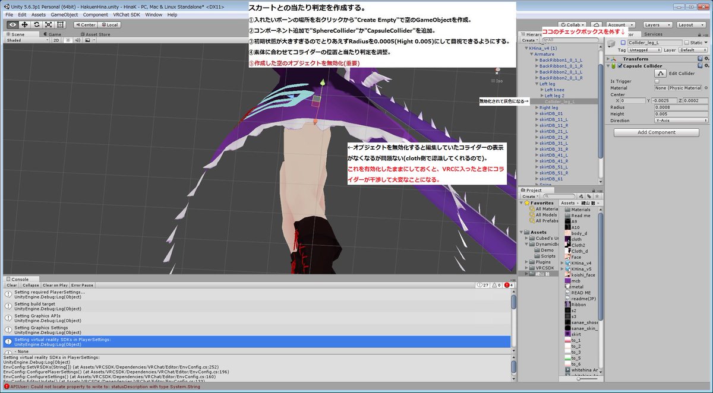Switch to the Game tab
The width and height of the screenshot is (713, 393).
[52, 34]
